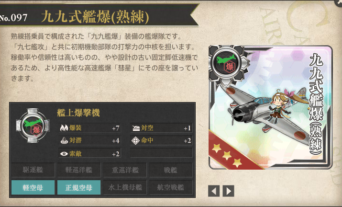Click the flame icon beside 爆装
The width and height of the screenshot is (342, 207).
pos(64,128)
